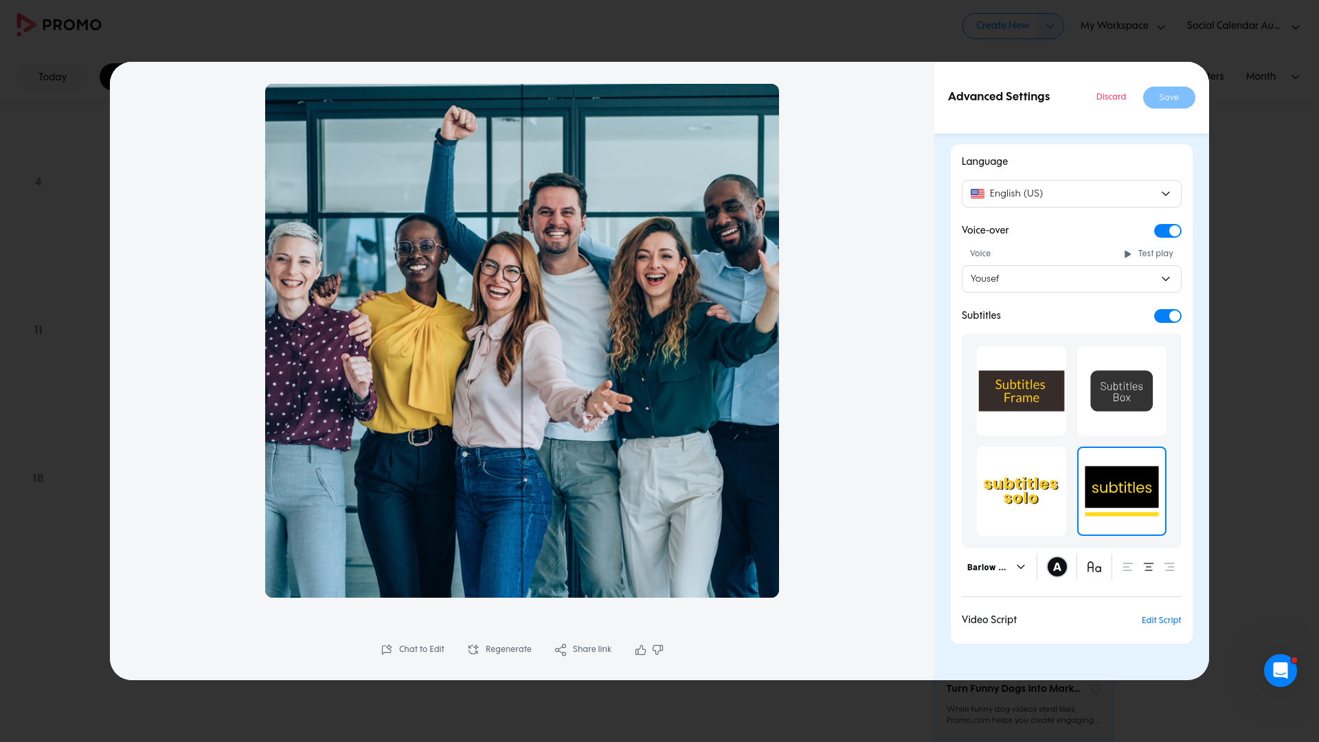Click the Edit Script link
This screenshot has width=1319, height=742.
[x=1161, y=620]
